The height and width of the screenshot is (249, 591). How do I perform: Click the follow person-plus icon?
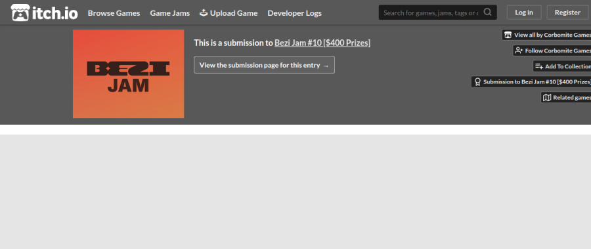coord(519,51)
